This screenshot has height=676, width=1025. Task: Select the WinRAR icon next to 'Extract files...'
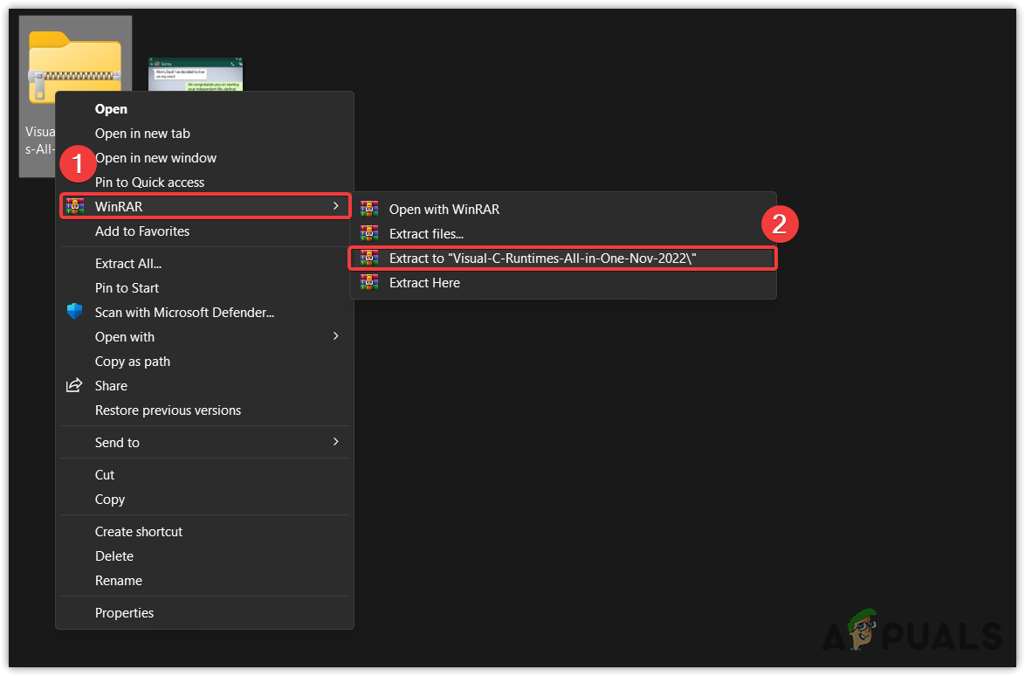coord(370,233)
